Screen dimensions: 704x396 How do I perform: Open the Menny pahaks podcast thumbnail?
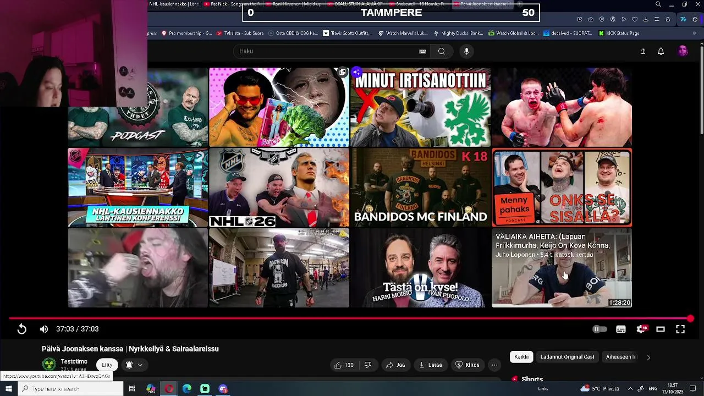click(562, 188)
